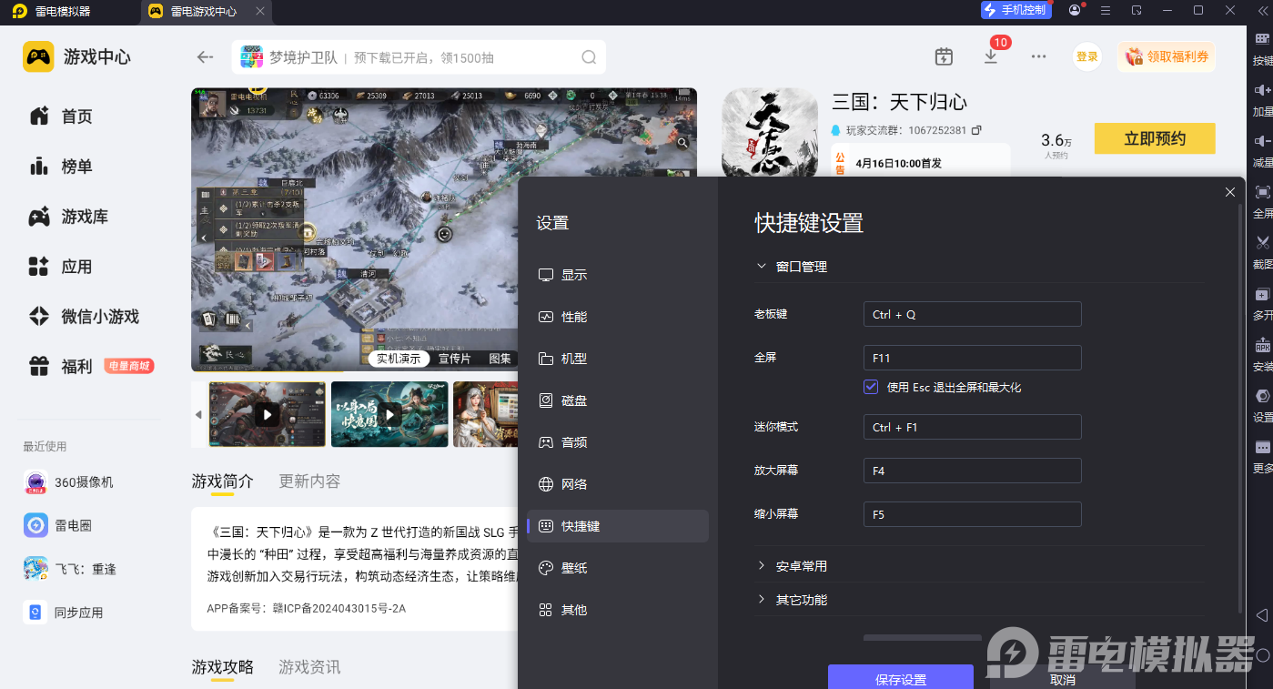Viewport: 1273px width, 689px height.
Task: Click the volume up speaker icon
Action: 1262,90
